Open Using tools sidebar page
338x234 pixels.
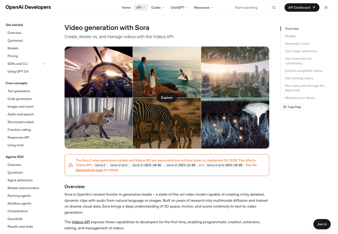pyautogui.click(x=16, y=145)
